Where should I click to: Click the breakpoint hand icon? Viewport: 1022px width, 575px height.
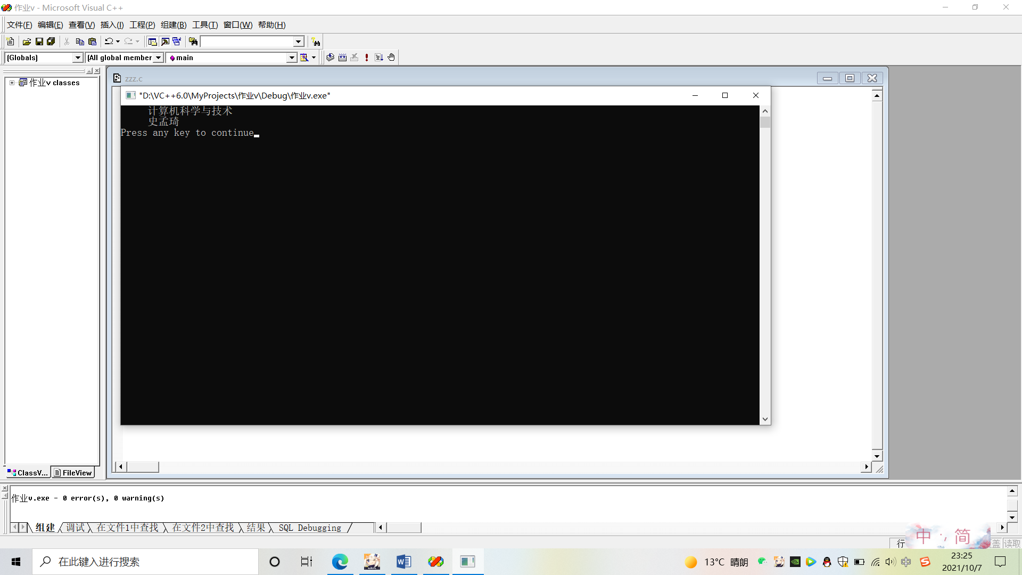click(x=391, y=57)
